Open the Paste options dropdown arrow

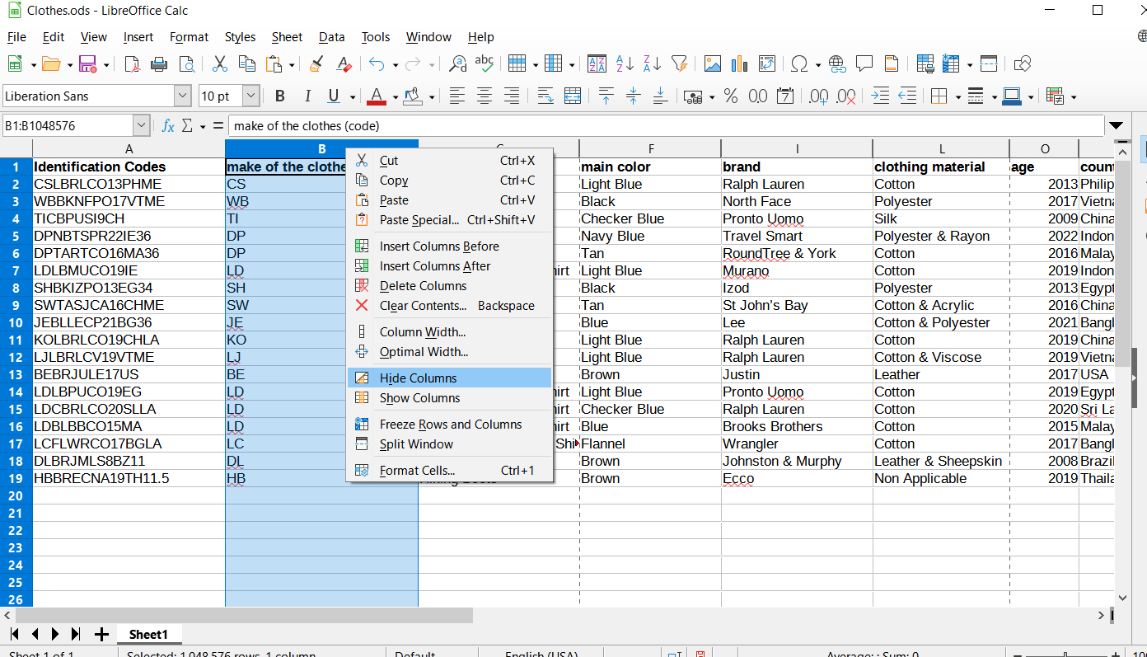[x=292, y=63]
